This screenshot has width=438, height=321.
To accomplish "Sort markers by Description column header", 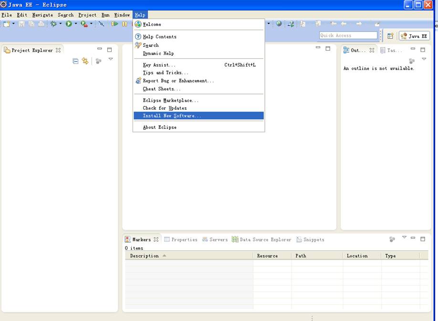I will tap(189, 256).
